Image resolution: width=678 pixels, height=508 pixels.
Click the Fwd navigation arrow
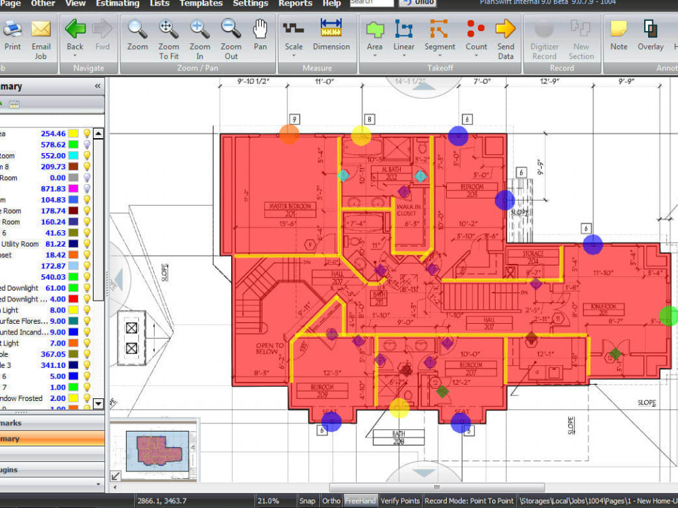102,29
